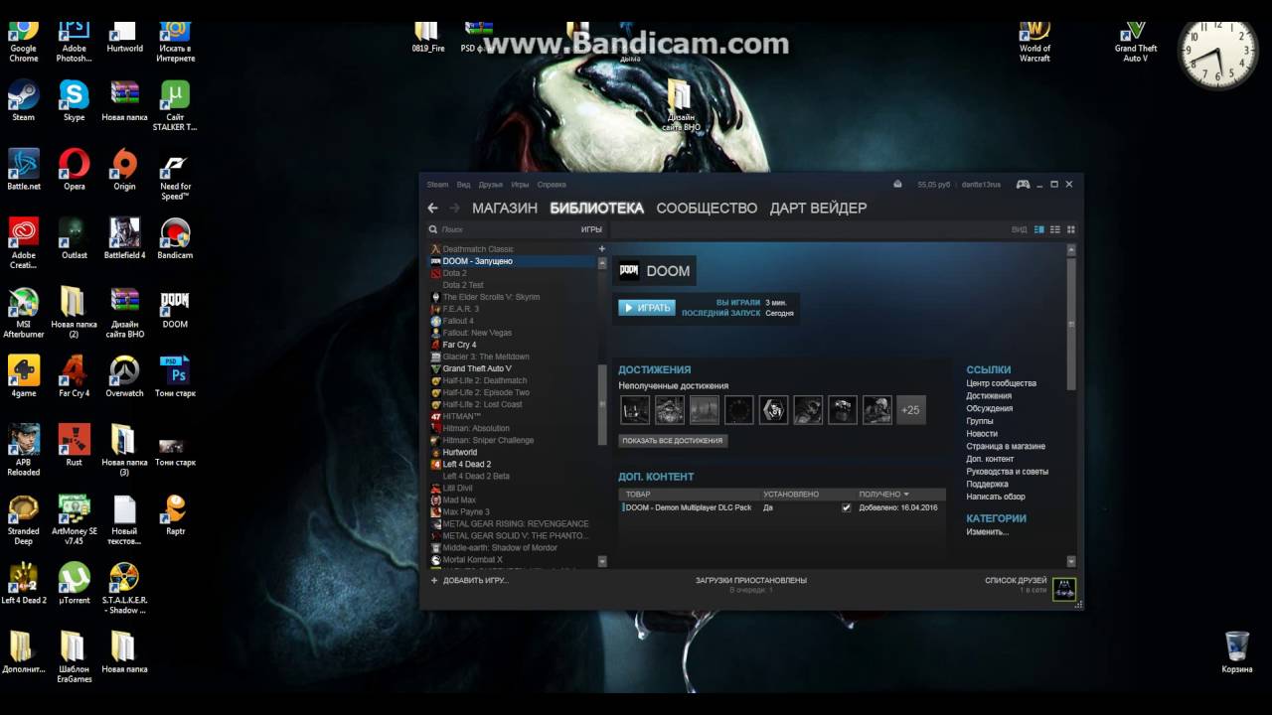
Task: Click Изменить... under КАТЕГОРИИ
Action: coord(987,531)
